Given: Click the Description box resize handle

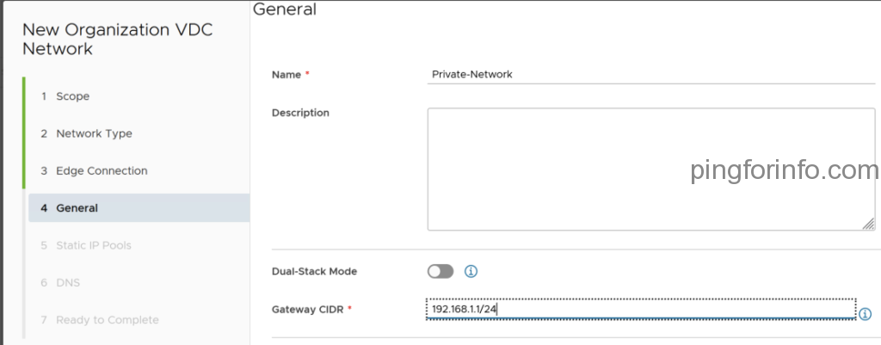Looking at the screenshot, I should 867,223.
